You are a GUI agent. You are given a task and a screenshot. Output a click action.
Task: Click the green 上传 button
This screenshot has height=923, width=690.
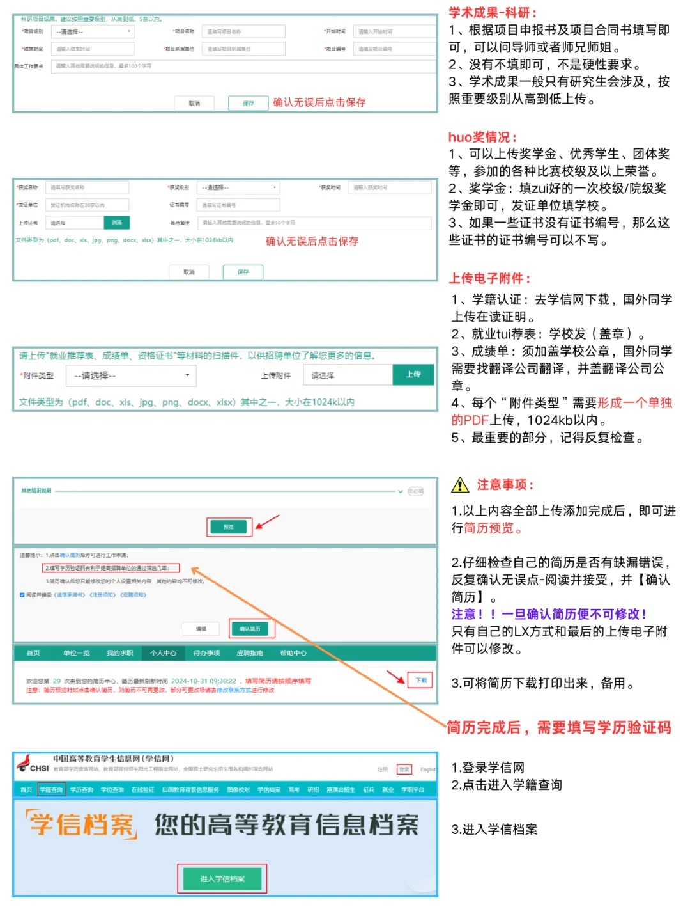(413, 375)
